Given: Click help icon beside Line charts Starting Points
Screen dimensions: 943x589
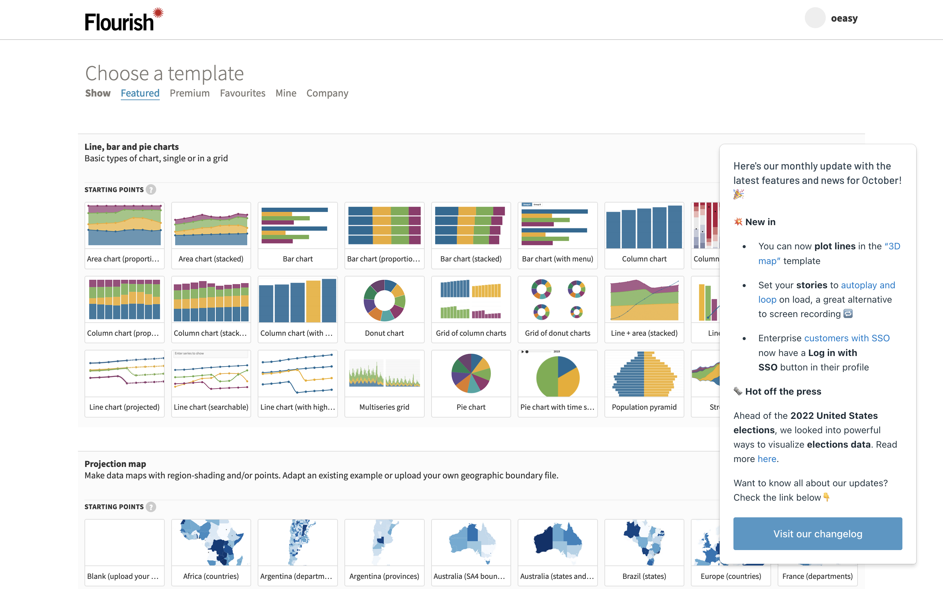Looking at the screenshot, I should [x=151, y=190].
